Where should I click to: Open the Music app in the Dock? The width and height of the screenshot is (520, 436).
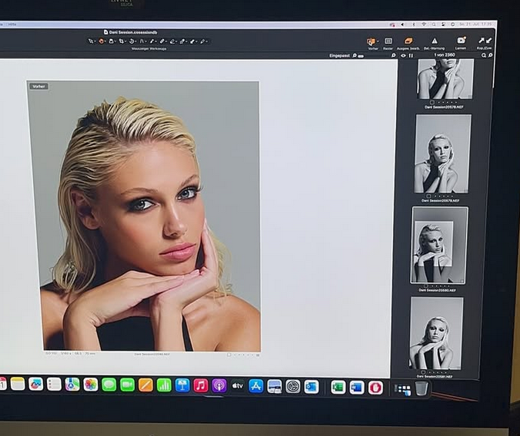tap(200, 385)
